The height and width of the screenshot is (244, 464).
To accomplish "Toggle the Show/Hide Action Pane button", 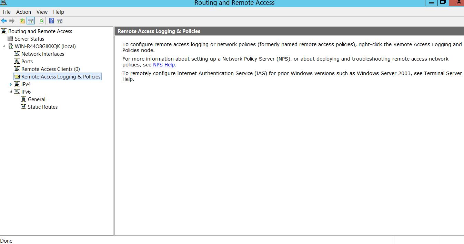I will pyautogui.click(x=60, y=21).
